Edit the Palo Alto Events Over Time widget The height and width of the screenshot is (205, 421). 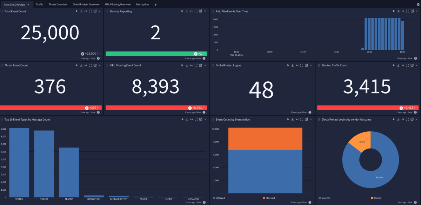(x=412, y=11)
